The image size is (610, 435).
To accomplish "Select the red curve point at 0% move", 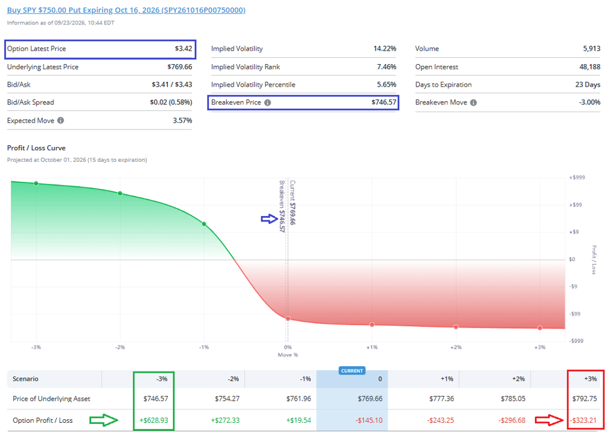I will 288,318.
